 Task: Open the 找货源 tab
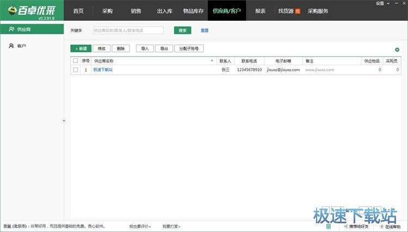click(286, 11)
